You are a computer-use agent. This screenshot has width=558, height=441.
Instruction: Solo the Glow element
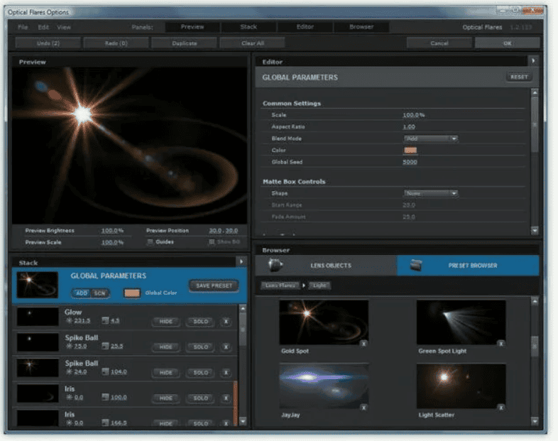coord(200,322)
